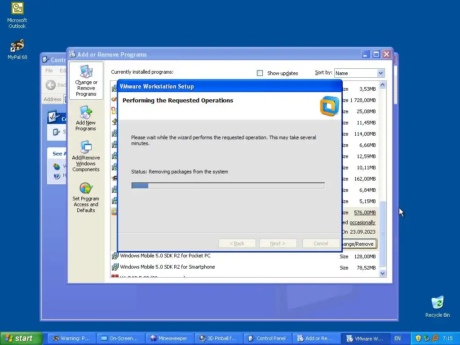Open Microsoft Outlook desktop icon

[18, 16]
